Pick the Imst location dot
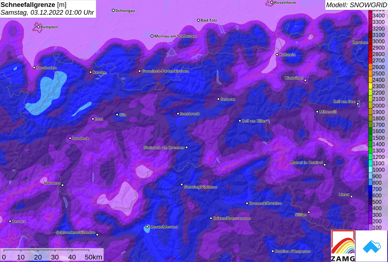The image size is (388, 262). pyautogui.click(x=93, y=119)
